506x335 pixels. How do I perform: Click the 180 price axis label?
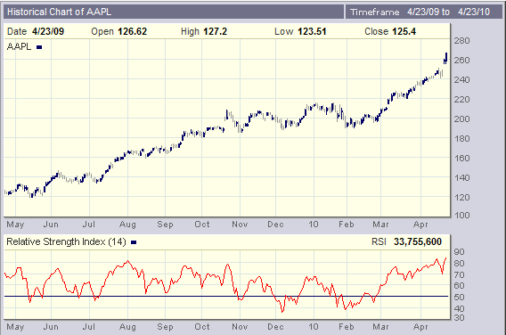(x=461, y=139)
